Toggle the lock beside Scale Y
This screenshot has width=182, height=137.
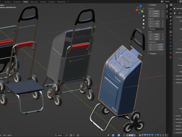163,37
